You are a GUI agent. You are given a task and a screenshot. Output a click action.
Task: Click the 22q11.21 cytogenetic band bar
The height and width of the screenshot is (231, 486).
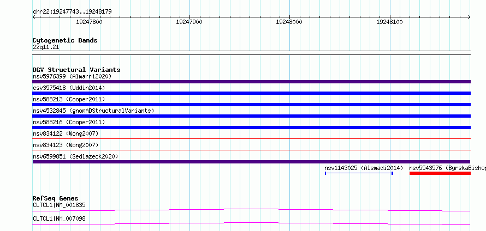coord(251,53)
